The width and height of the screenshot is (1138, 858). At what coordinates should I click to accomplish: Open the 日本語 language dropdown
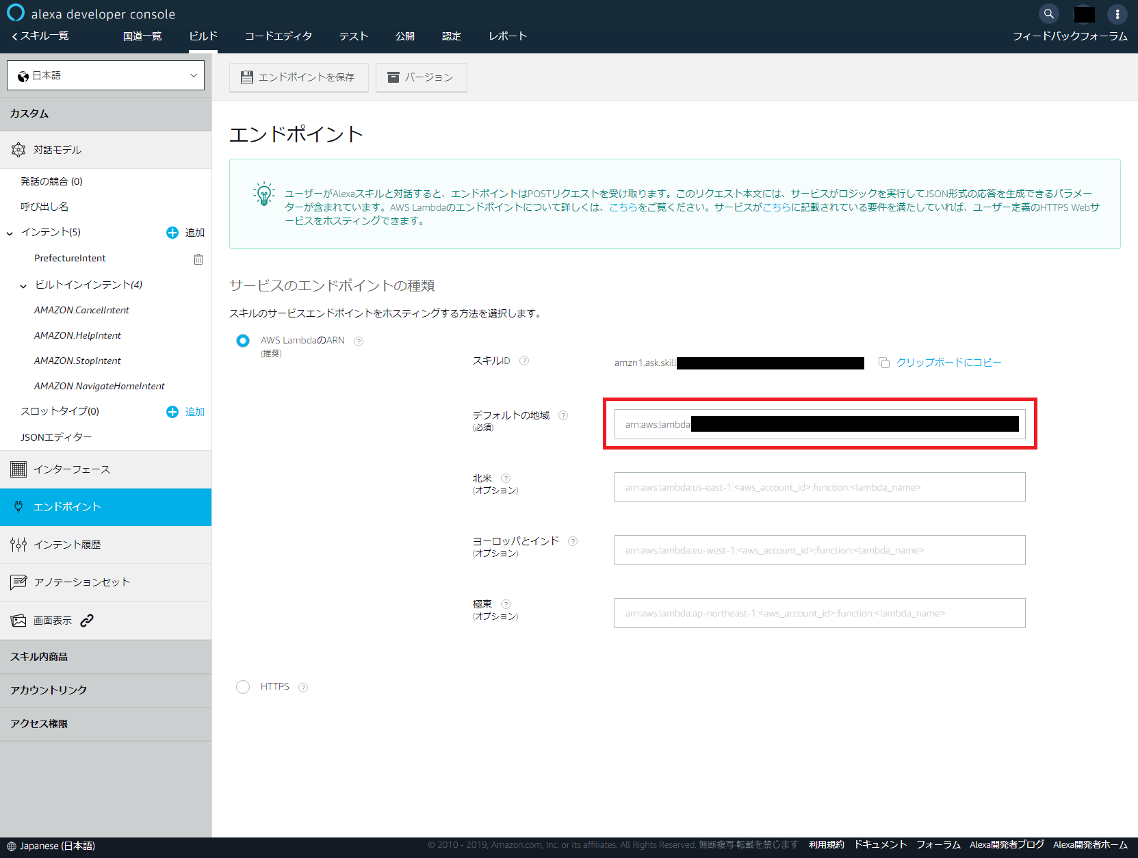pyautogui.click(x=105, y=75)
